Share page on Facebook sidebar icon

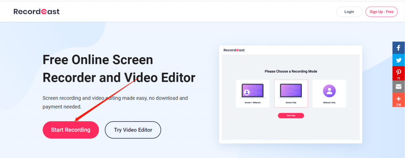pyautogui.click(x=399, y=48)
